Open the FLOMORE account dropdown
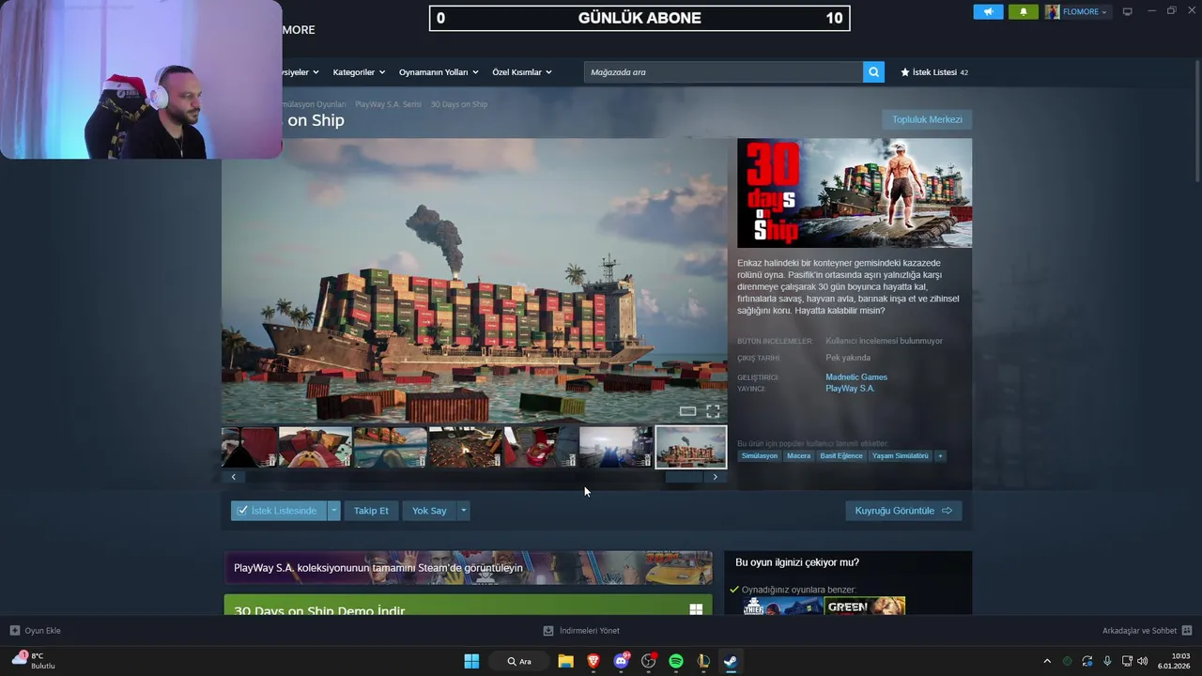The width and height of the screenshot is (1202, 676). 1076,11
